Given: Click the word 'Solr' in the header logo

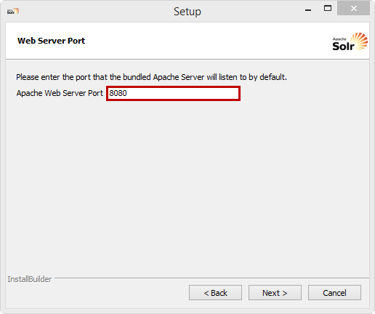Looking at the screenshot, I should pos(343,46).
